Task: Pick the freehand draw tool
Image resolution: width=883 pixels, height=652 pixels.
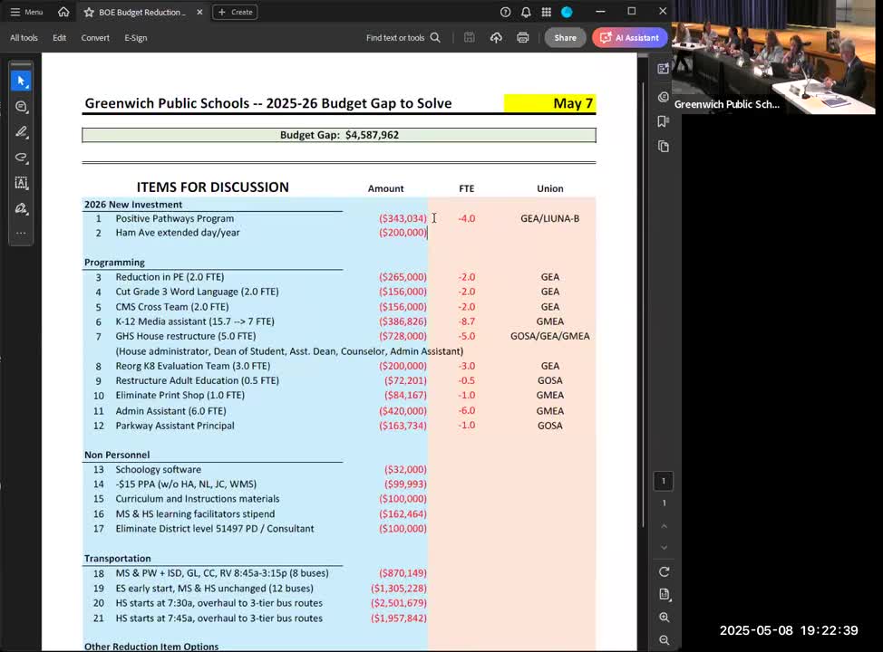Action: (21, 158)
